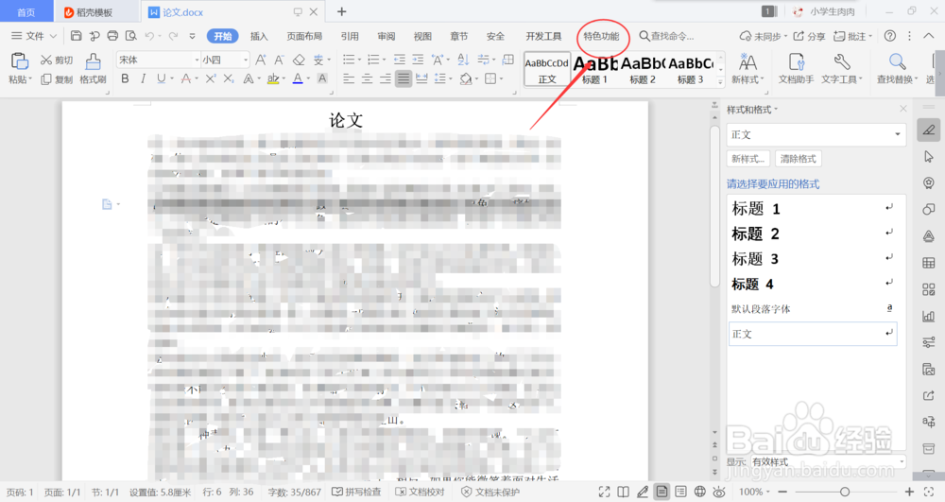Apply superscript formatting

(x=211, y=78)
